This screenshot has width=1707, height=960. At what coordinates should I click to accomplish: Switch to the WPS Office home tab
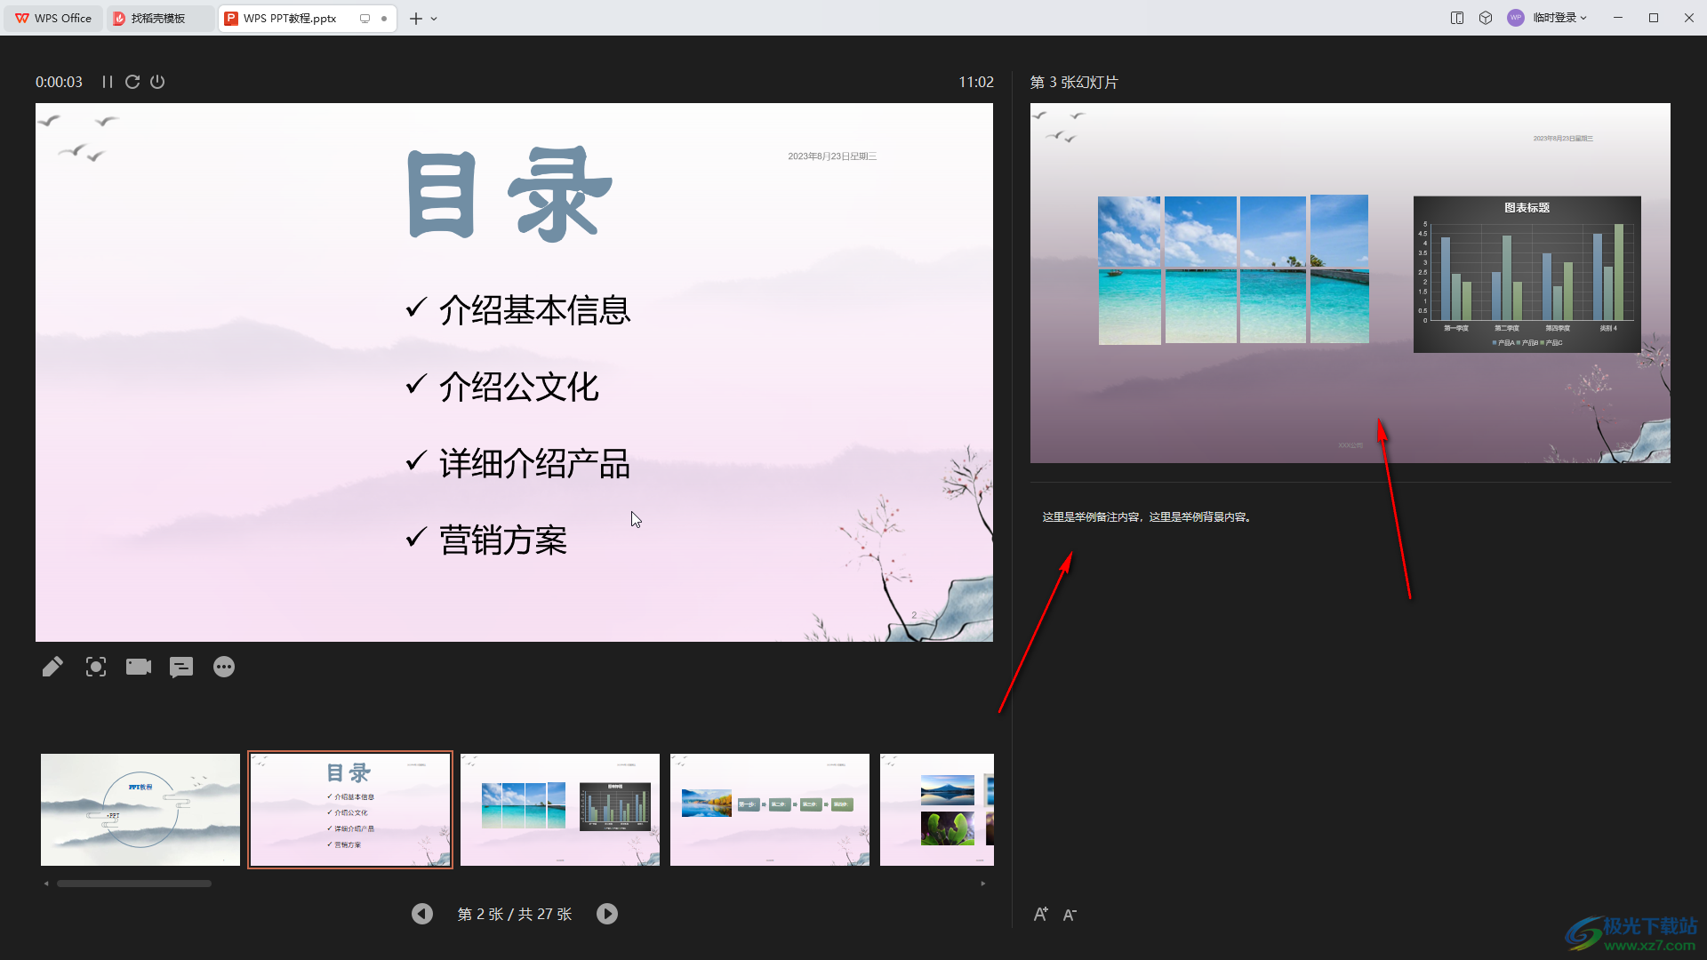(x=53, y=18)
